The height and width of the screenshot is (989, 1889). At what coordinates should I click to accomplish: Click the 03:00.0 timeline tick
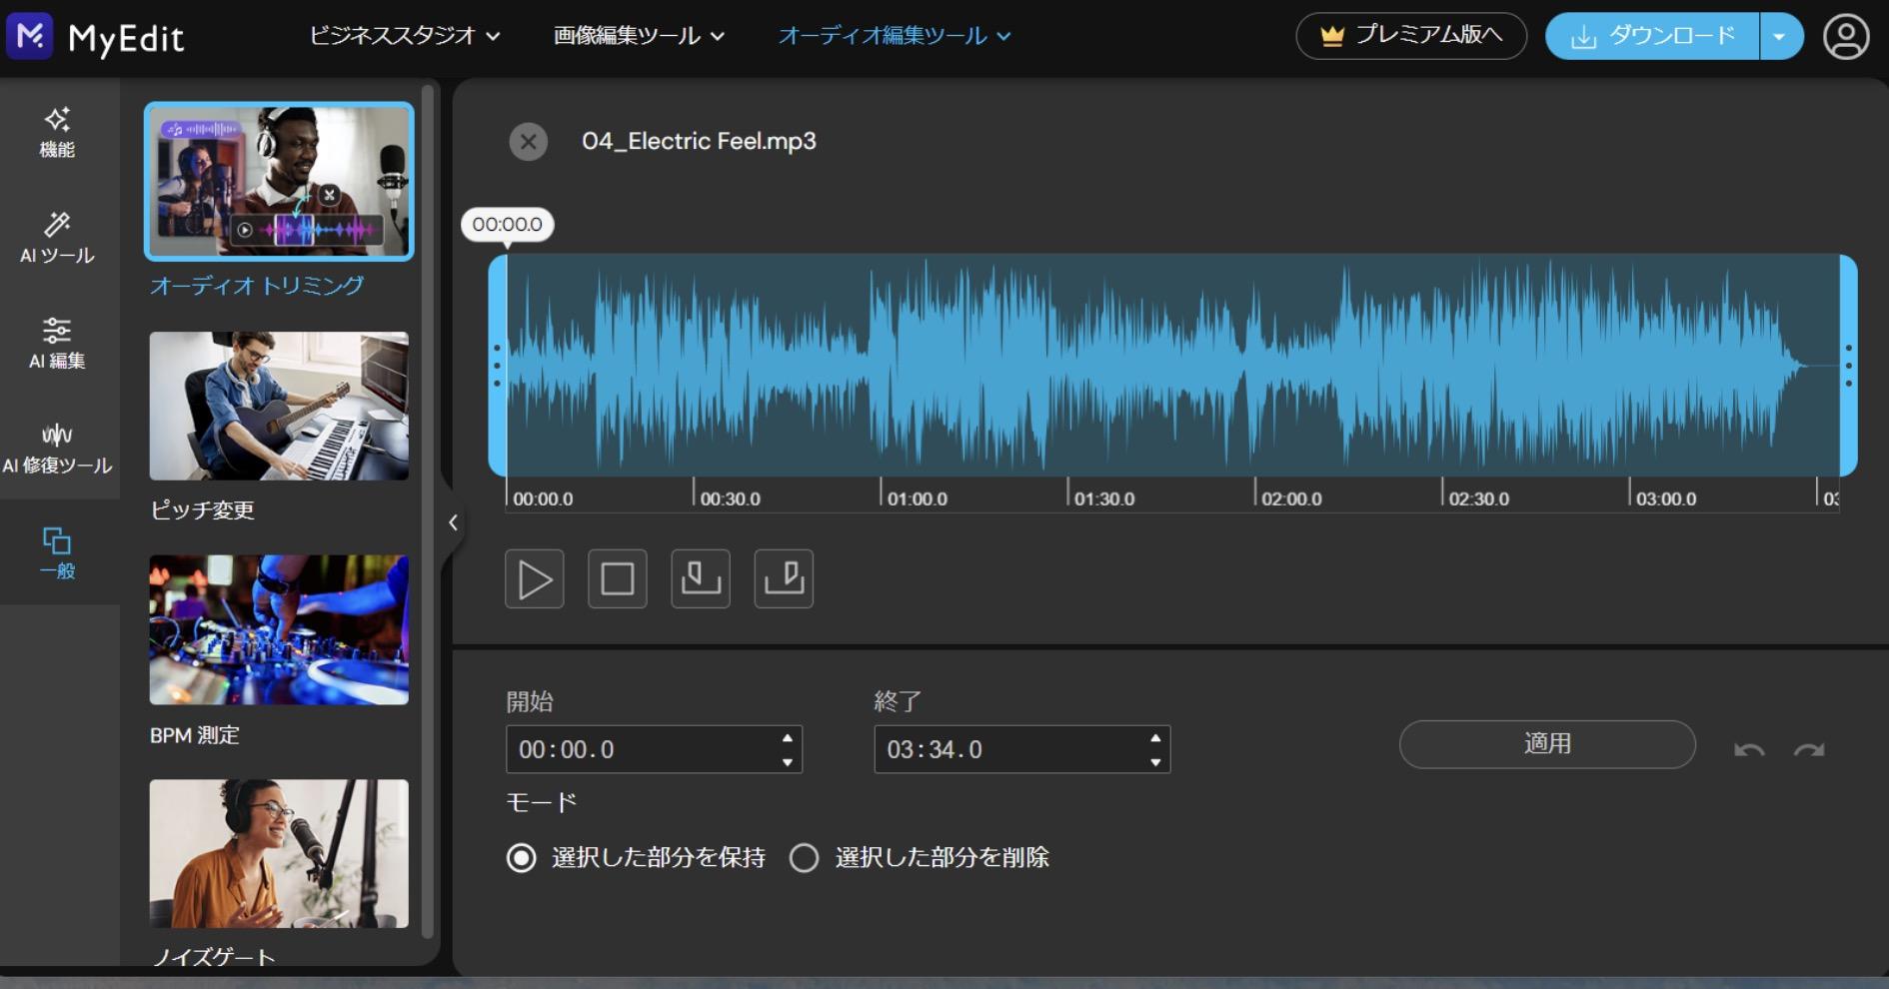pyautogui.click(x=1665, y=497)
